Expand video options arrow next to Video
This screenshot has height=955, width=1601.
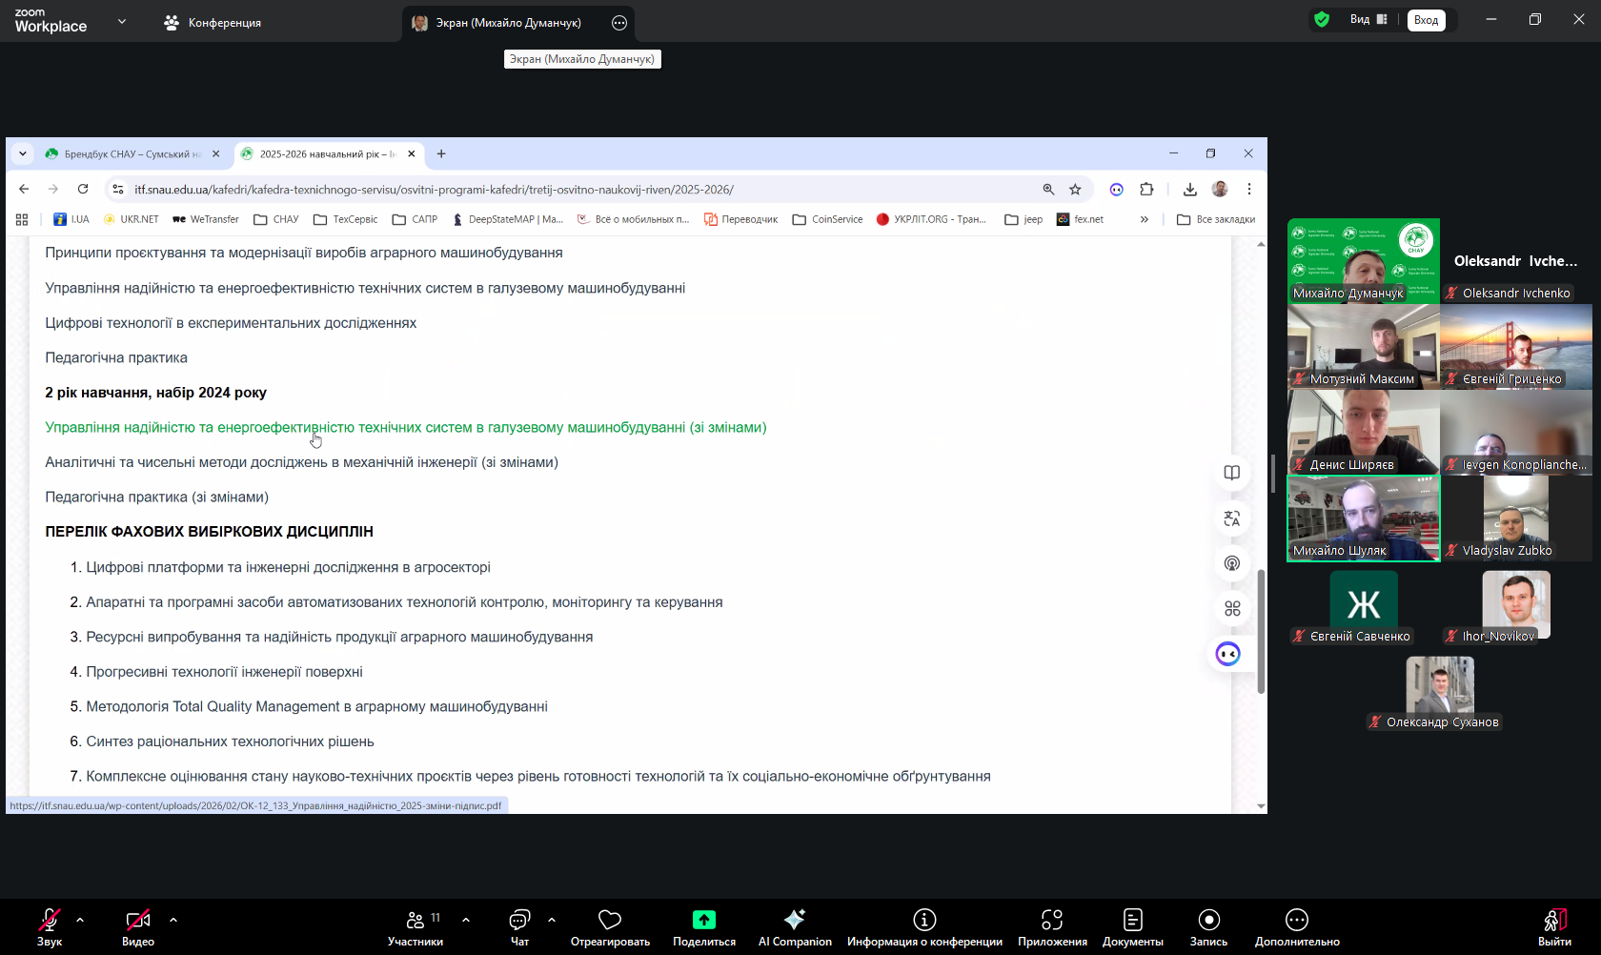pos(173,920)
